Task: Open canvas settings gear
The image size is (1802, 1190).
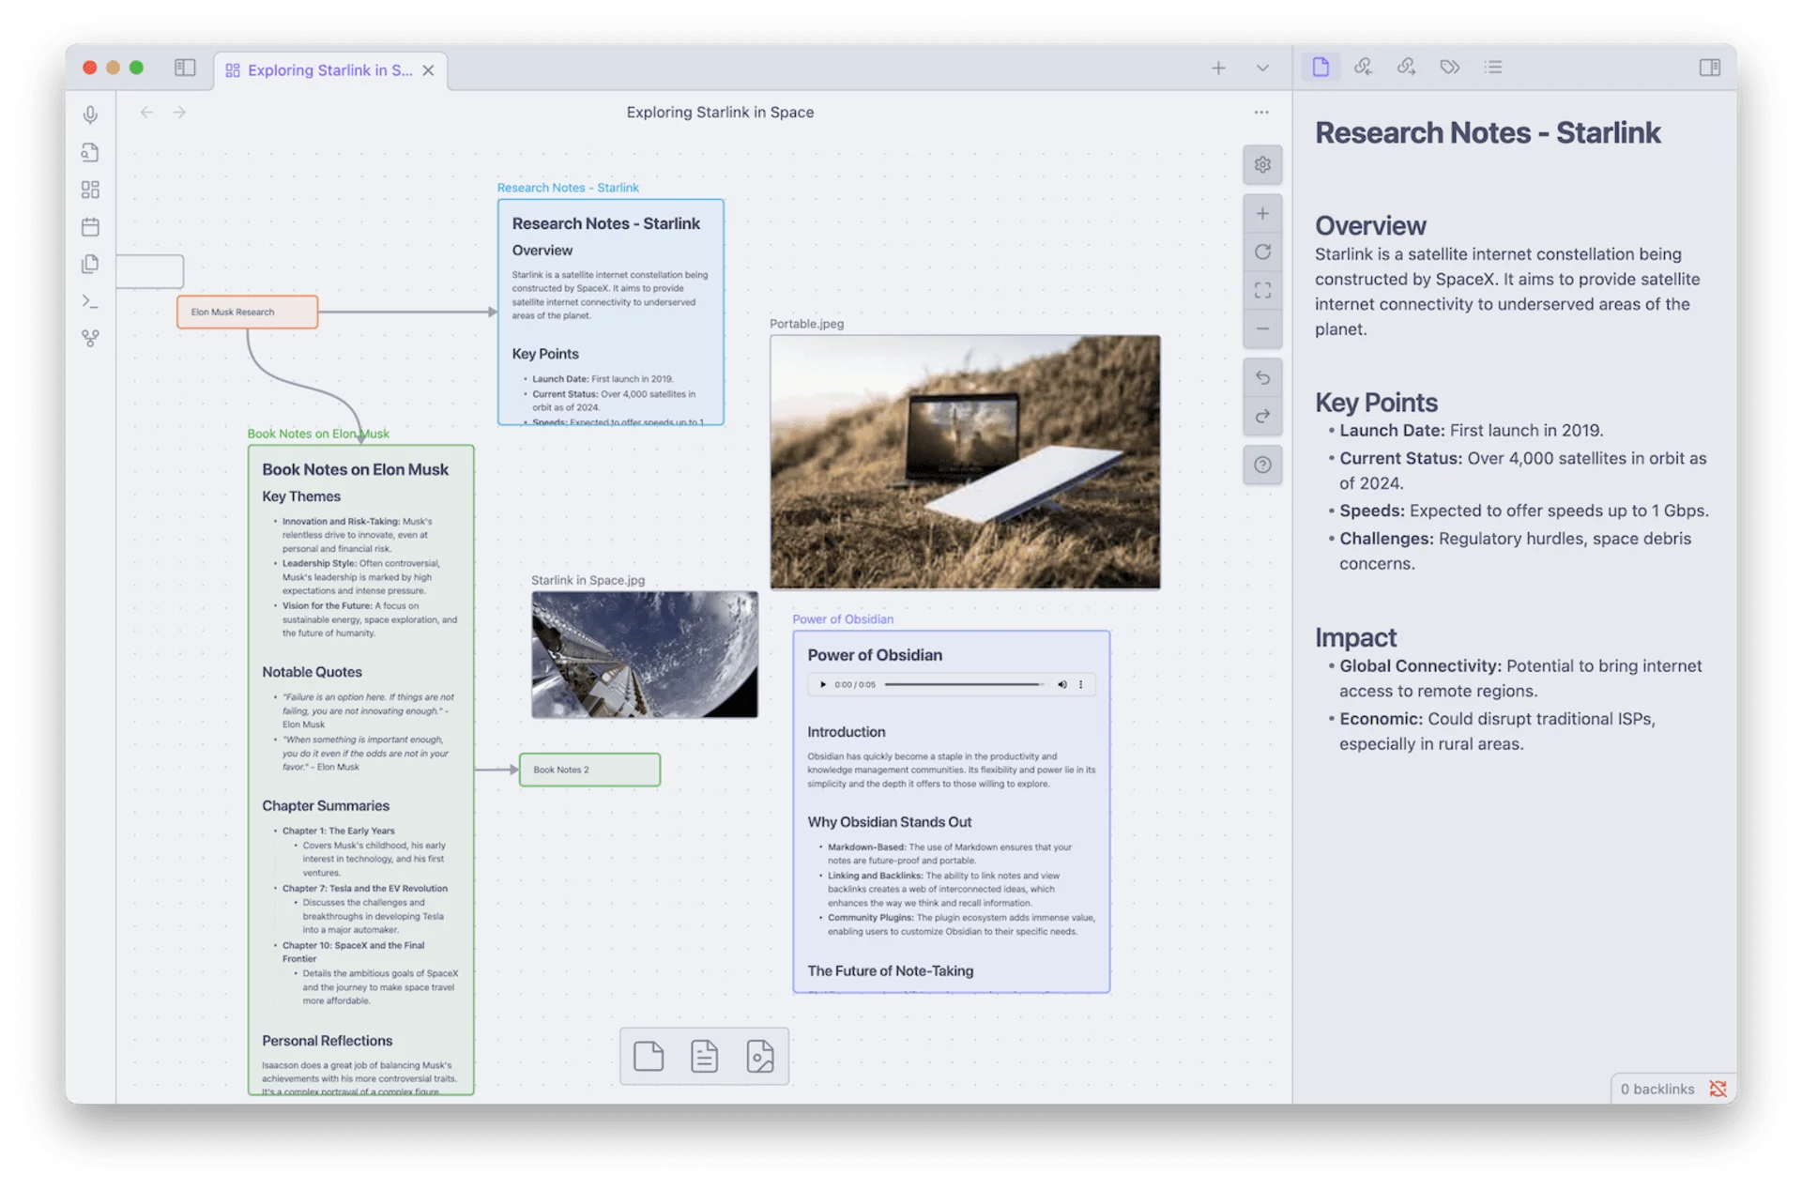Action: (1262, 165)
